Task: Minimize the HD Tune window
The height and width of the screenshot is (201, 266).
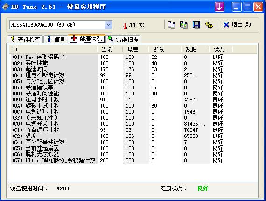Action: click(x=237, y=7)
